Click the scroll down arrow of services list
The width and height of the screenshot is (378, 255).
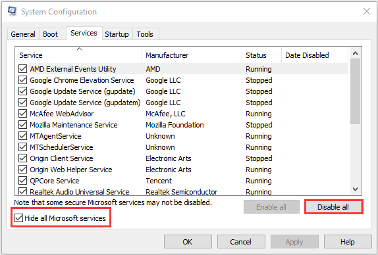355,189
